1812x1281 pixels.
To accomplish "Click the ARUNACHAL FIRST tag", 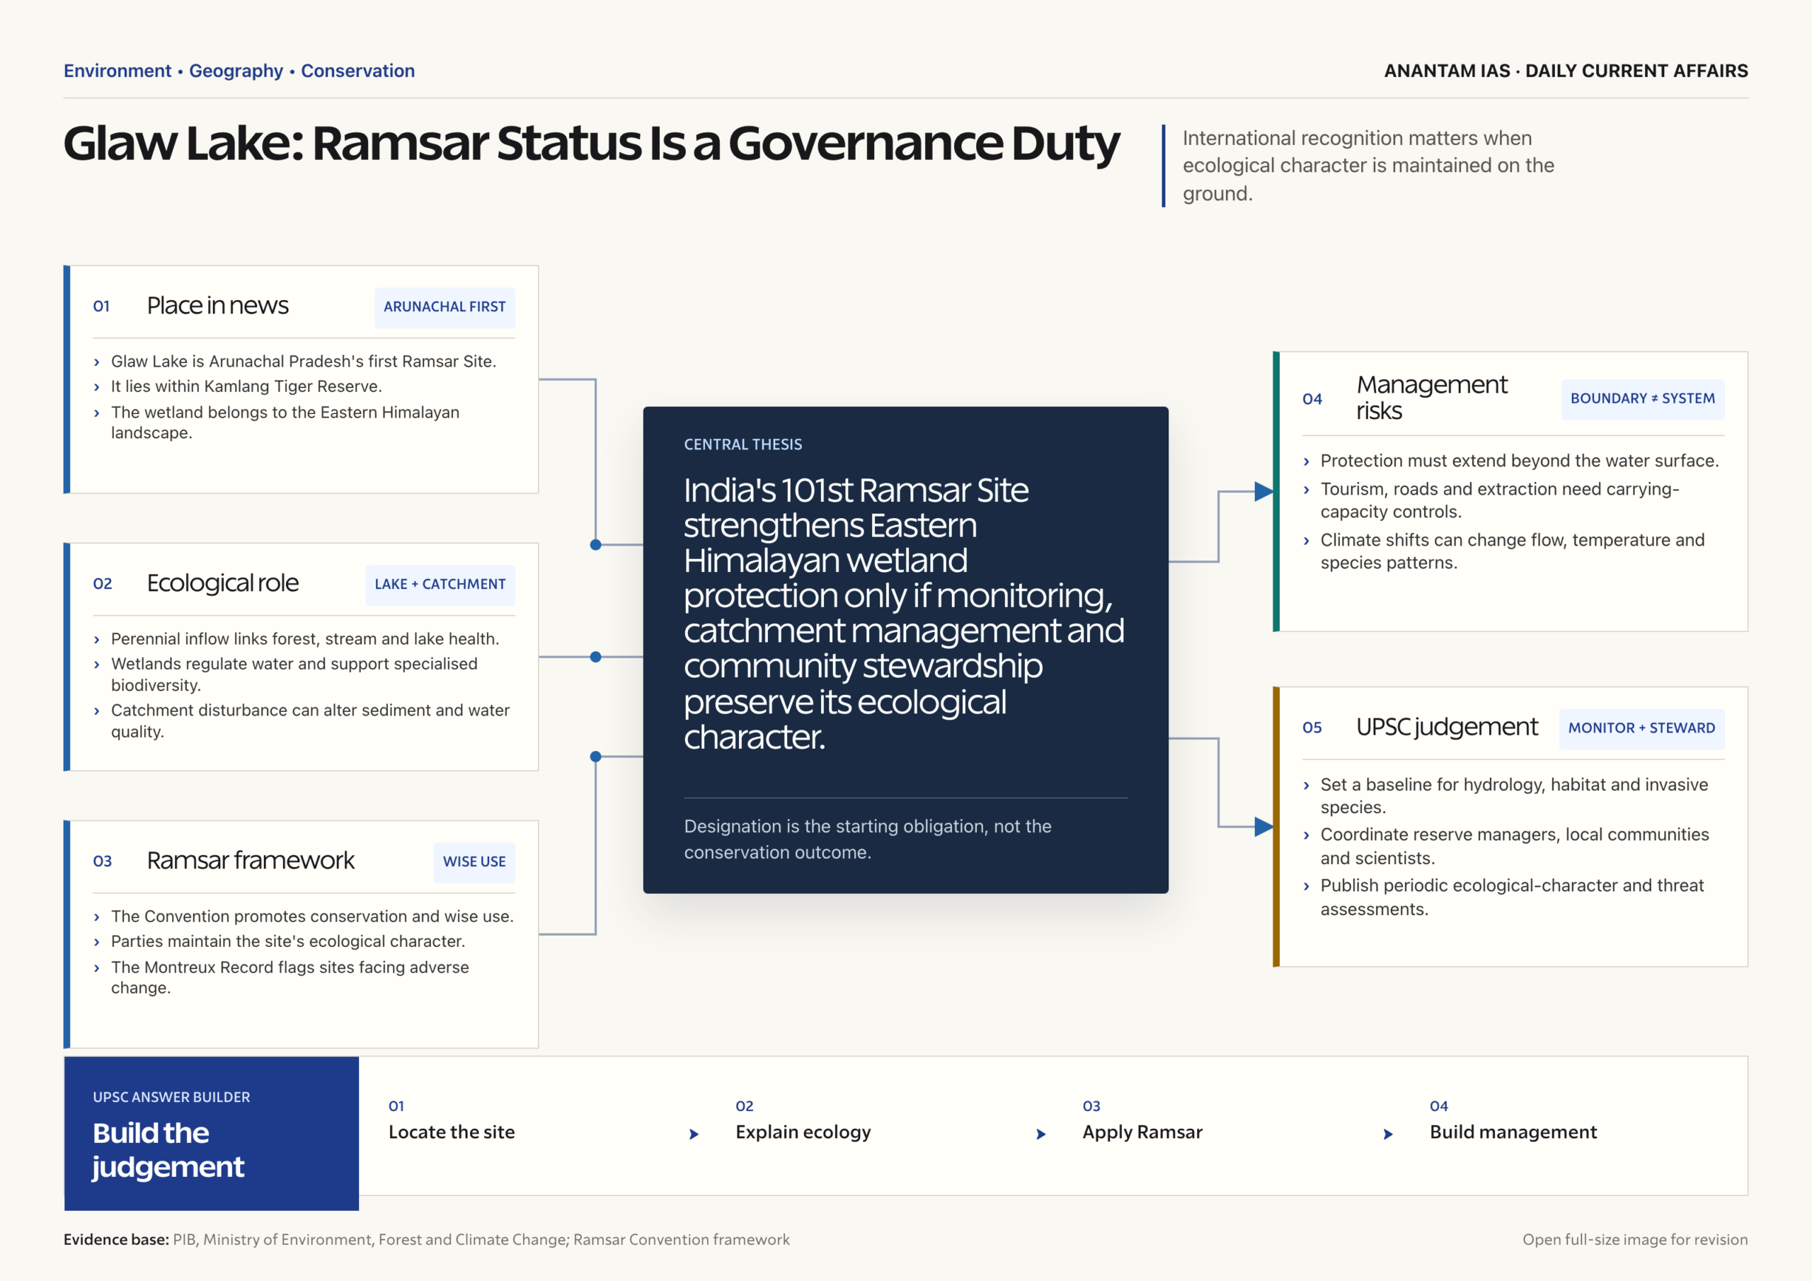I will coord(445,307).
